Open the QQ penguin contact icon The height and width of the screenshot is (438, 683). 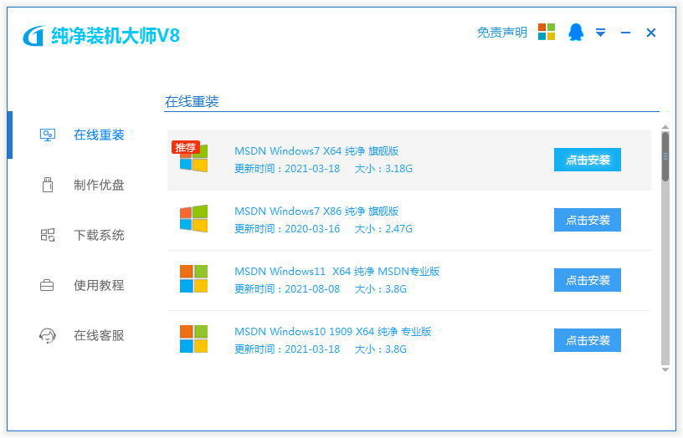[x=576, y=33]
